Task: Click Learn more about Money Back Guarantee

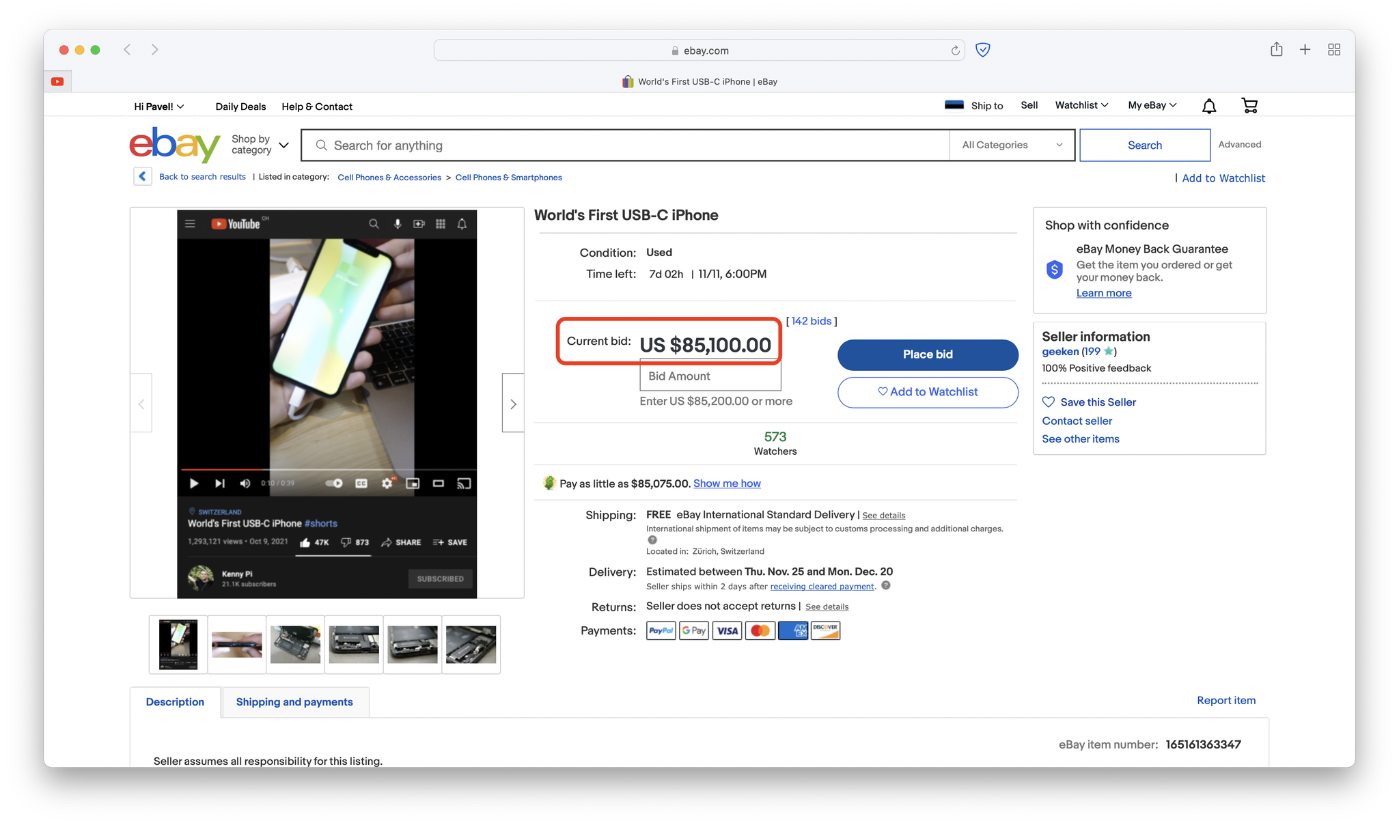Action: pyautogui.click(x=1104, y=293)
